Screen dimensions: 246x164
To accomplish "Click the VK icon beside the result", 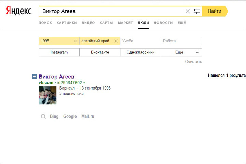I will (35, 77).
